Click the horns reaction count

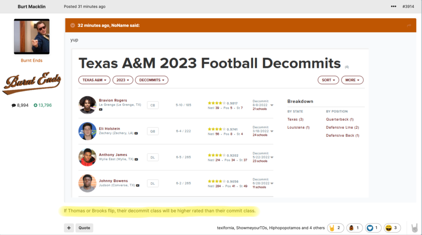(x=335, y=228)
